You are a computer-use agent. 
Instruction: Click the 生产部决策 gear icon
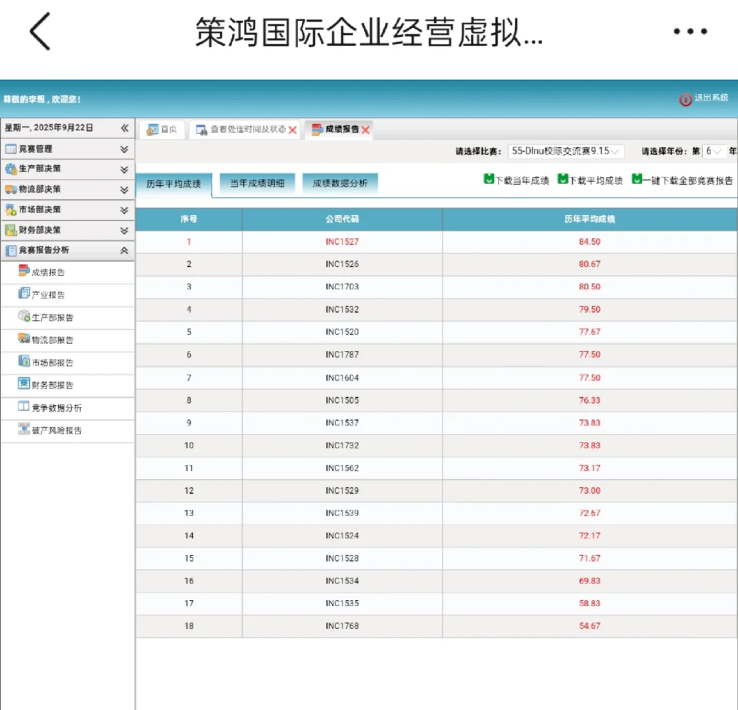[11, 169]
